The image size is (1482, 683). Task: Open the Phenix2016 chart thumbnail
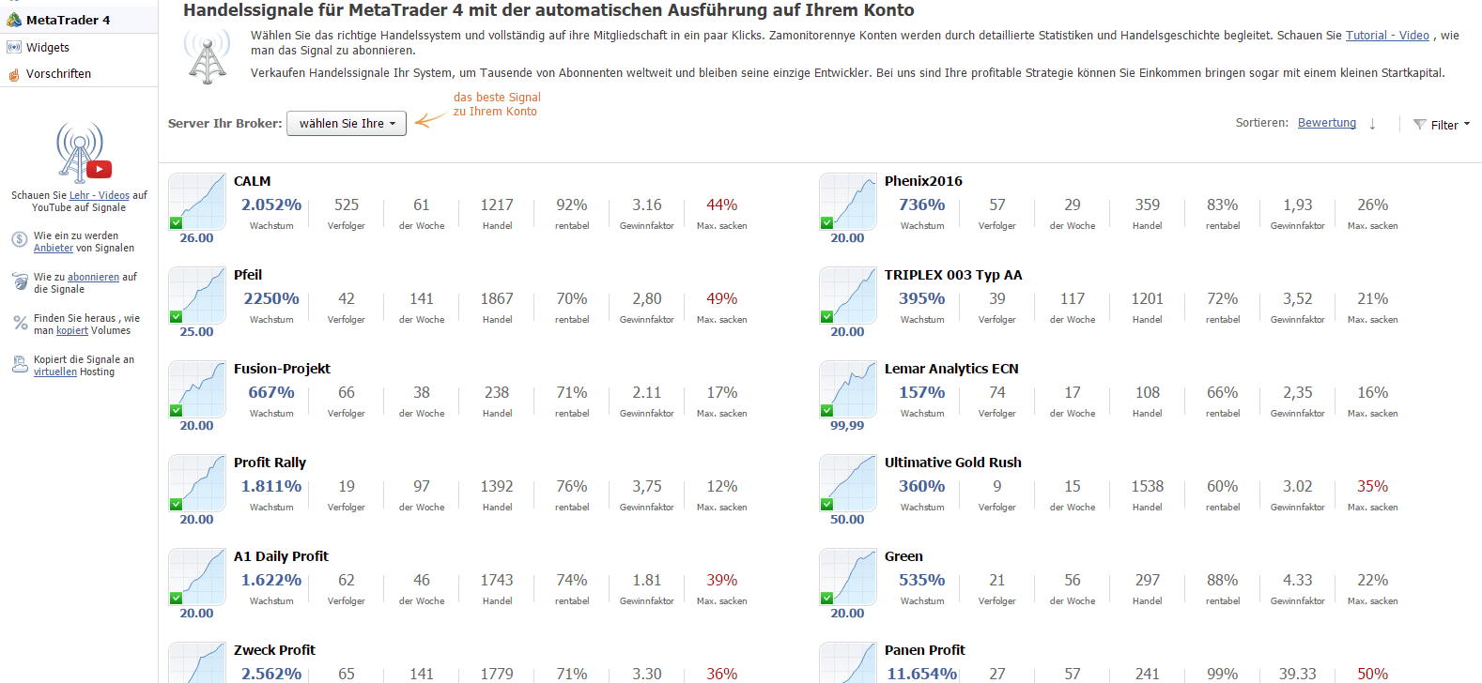[x=848, y=201]
